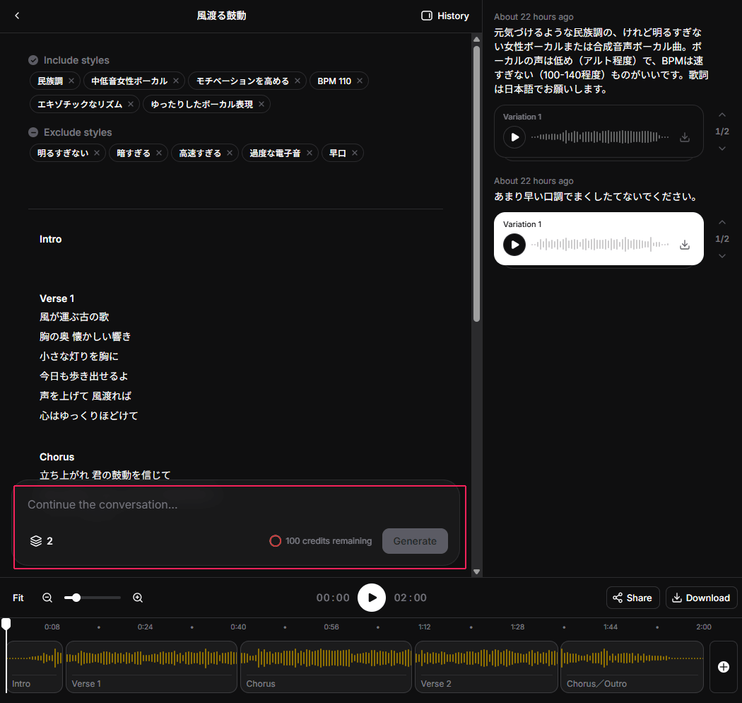Remove the ゆったりしたボーカル表現 style tag
The image size is (742, 703).
261,104
